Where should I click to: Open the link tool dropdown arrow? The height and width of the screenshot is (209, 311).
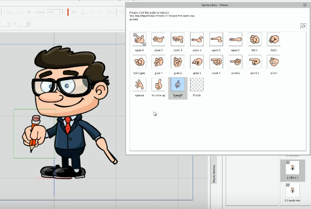22,13
